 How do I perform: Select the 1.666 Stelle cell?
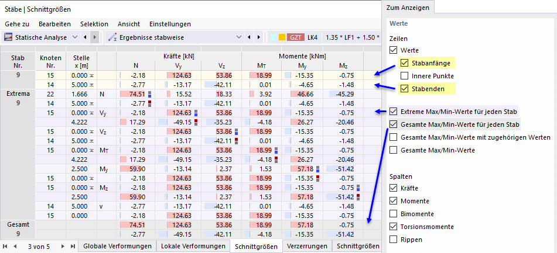[81, 94]
